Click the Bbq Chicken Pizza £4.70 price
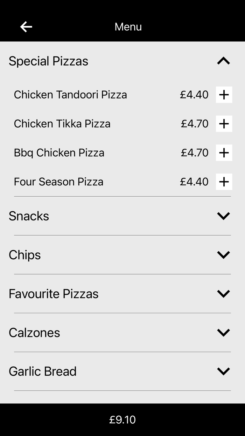Viewport: 245px width, 436px height. (195, 152)
